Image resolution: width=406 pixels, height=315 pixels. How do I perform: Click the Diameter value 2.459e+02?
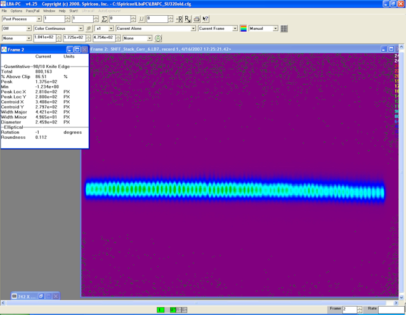coord(46,122)
